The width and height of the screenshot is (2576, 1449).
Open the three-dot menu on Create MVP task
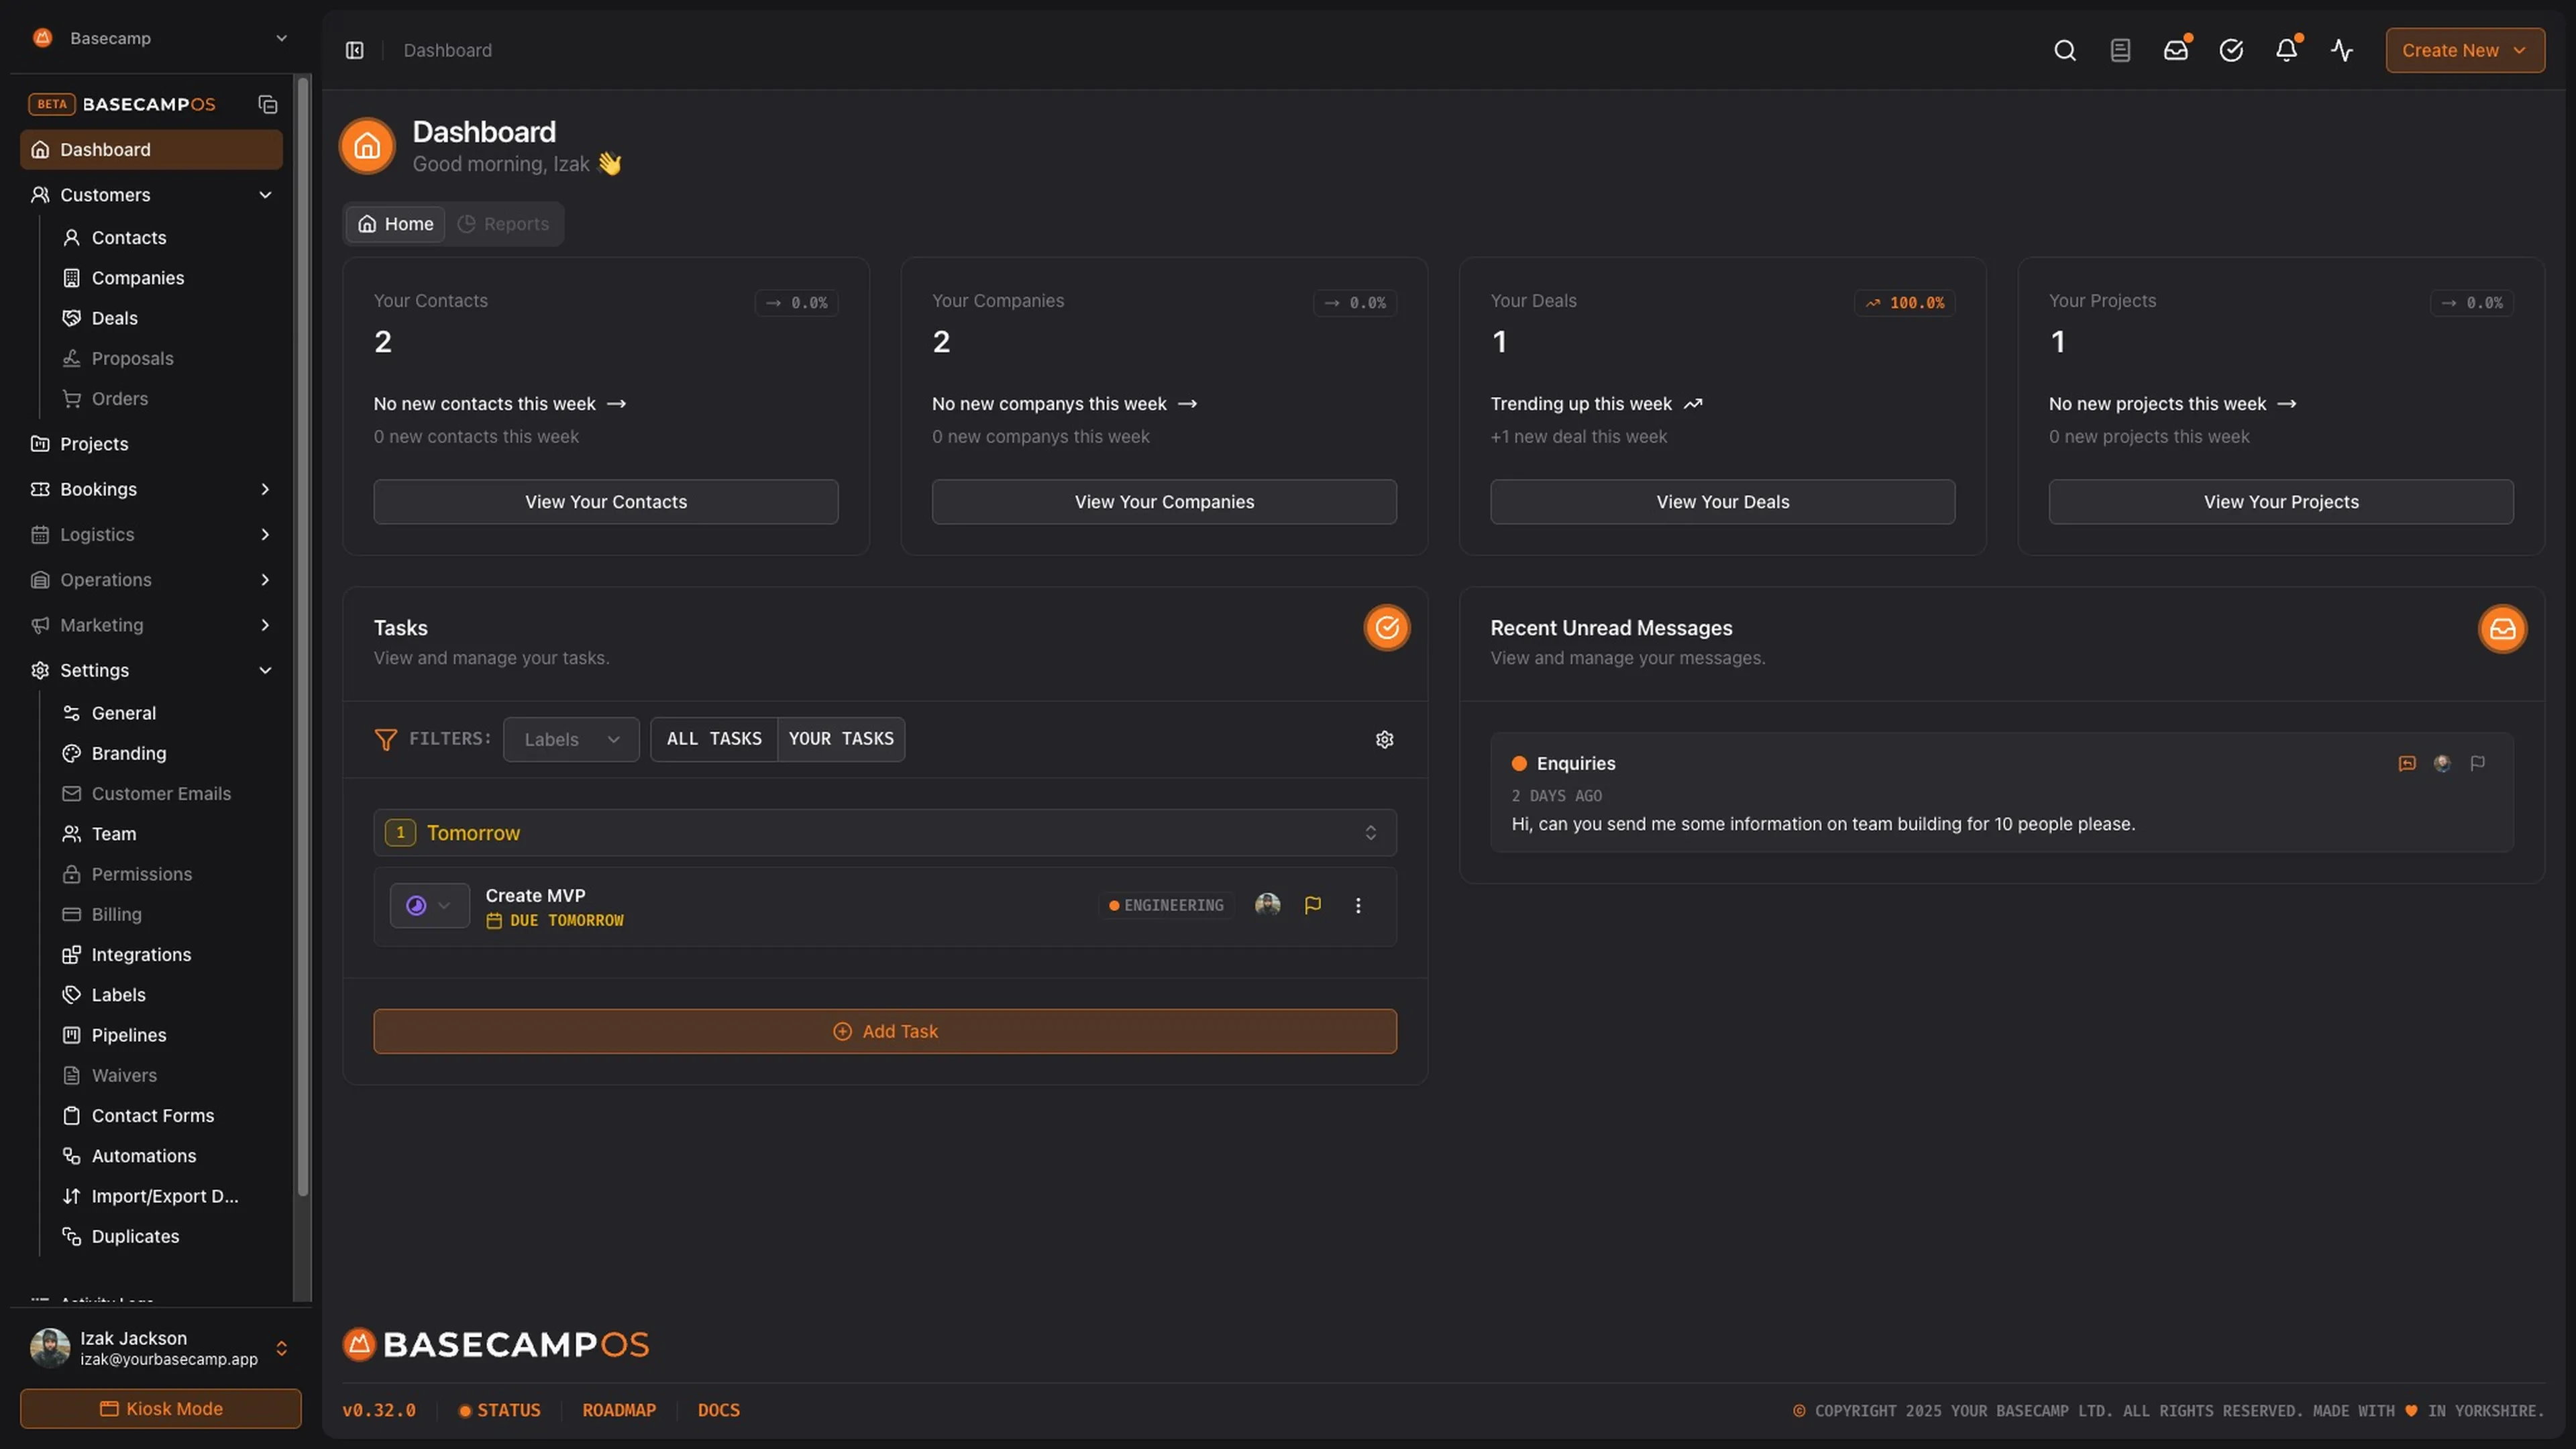click(1358, 905)
